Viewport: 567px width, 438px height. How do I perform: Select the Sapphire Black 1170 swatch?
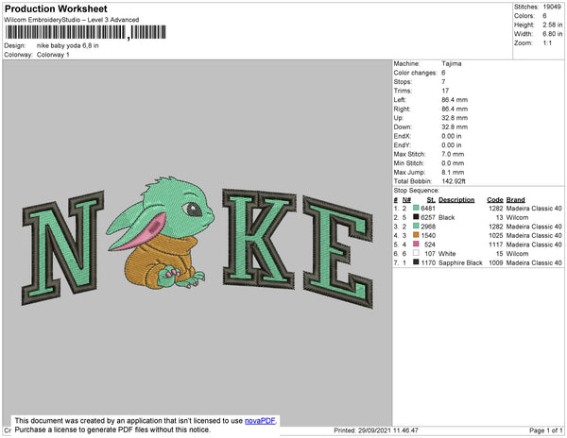tap(416, 262)
